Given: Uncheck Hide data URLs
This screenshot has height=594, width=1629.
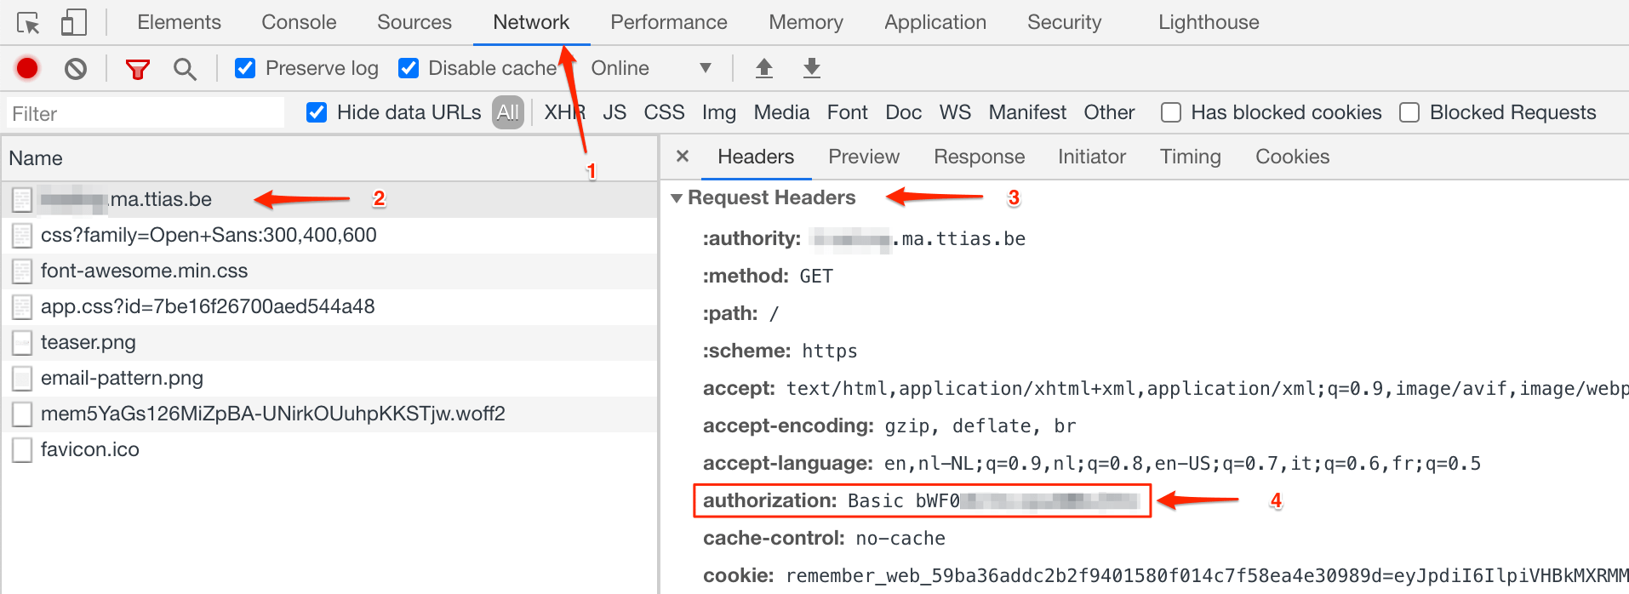Looking at the screenshot, I should [317, 112].
